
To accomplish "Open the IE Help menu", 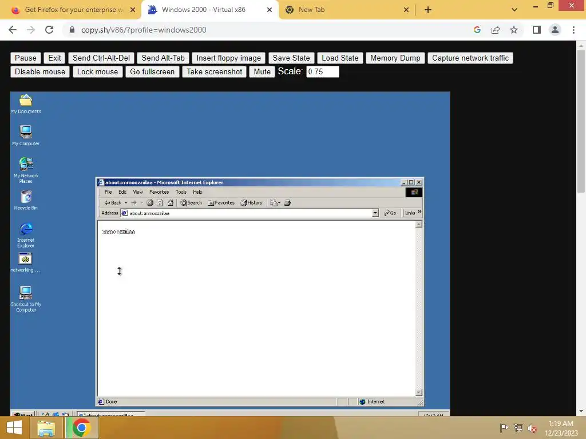I will 197,192.
